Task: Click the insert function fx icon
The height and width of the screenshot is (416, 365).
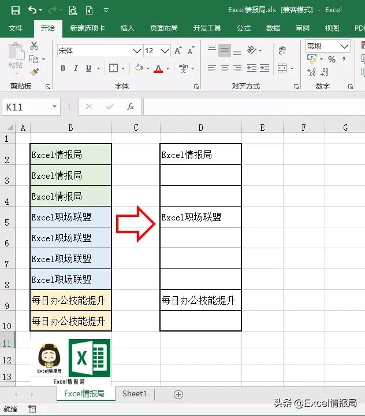Action: pyautogui.click(x=130, y=107)
